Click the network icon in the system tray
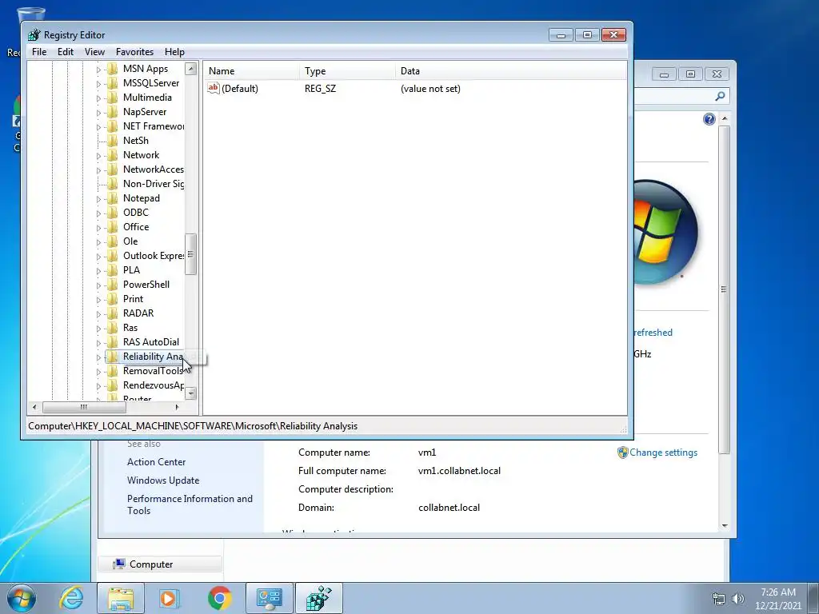Image resolution: width=819 pixels, height=614 pixels. tap(719, 599)
